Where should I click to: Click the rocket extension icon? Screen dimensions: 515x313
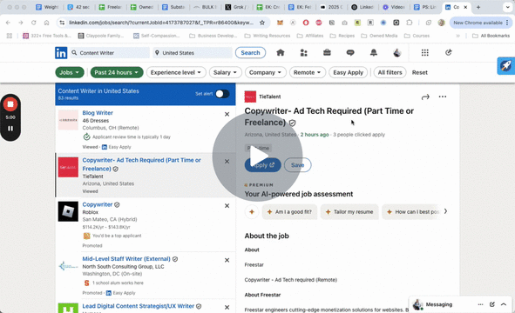(505, 65)
